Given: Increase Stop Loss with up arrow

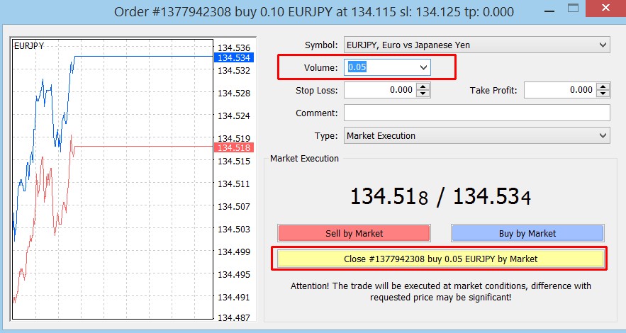Looking at the screenshot, I should click(423, 86).
